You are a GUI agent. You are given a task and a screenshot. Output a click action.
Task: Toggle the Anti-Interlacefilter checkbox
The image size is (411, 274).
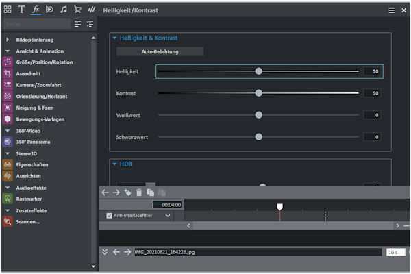click(x=110, y=216)
